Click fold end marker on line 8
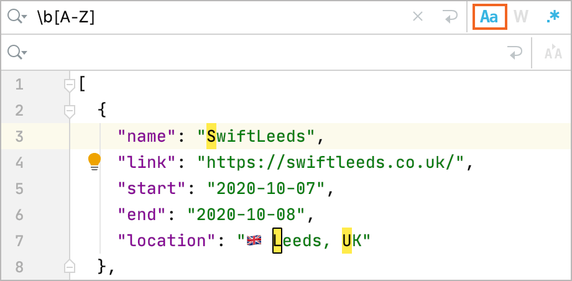 (69, 267)
